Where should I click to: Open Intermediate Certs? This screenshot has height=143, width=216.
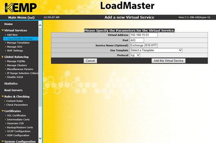tap(18, 119)
